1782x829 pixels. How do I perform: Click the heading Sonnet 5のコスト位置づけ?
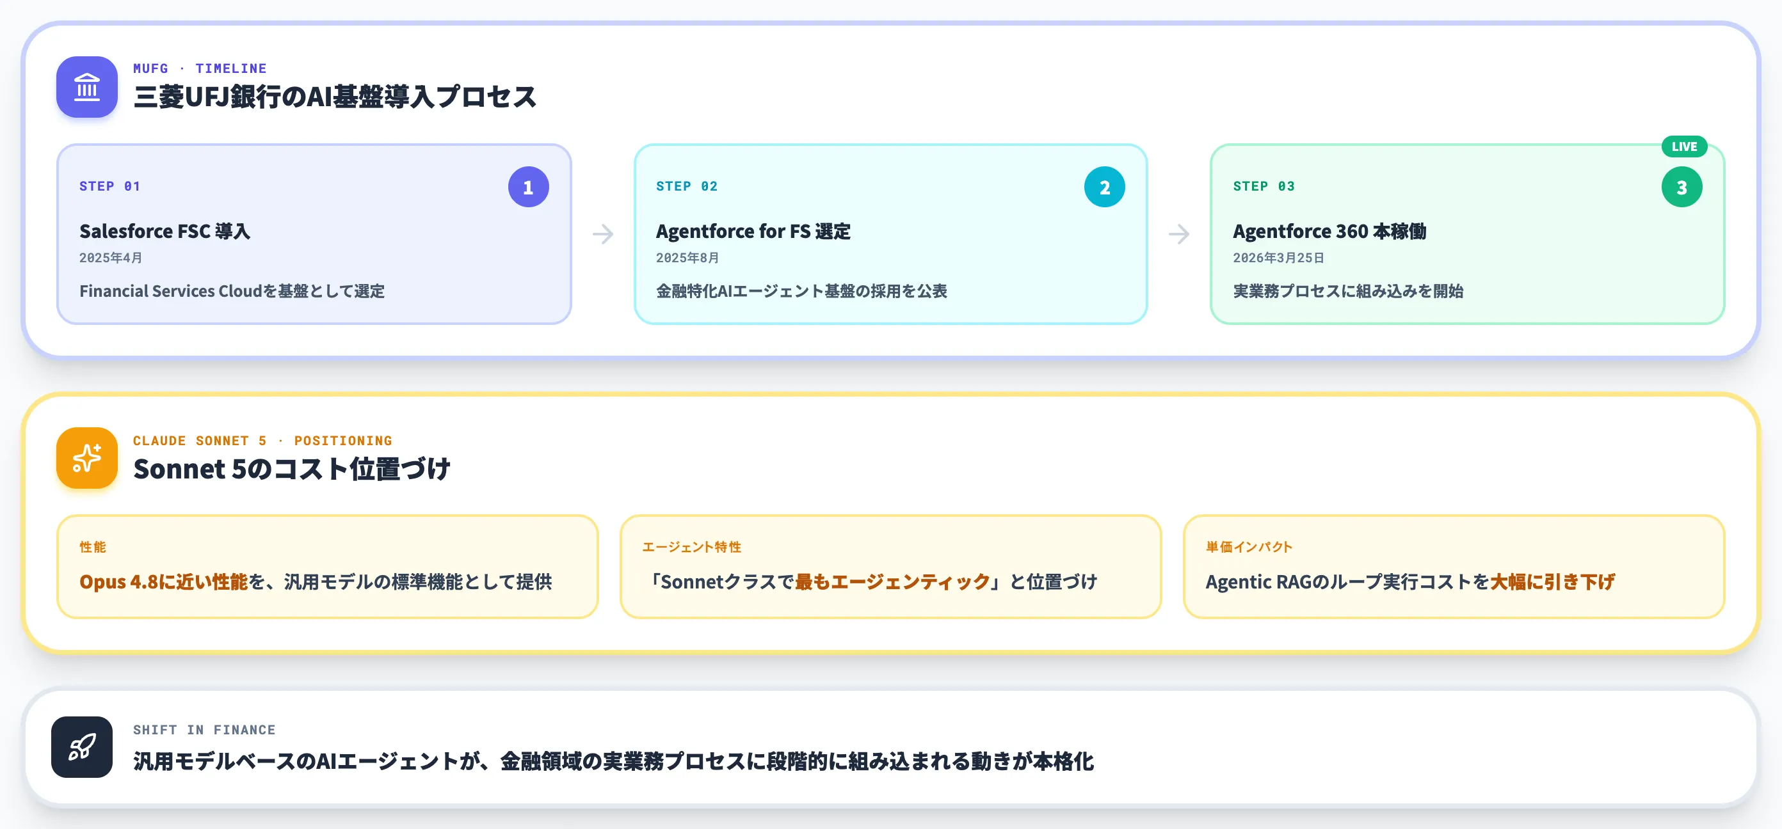click(292, 469)
